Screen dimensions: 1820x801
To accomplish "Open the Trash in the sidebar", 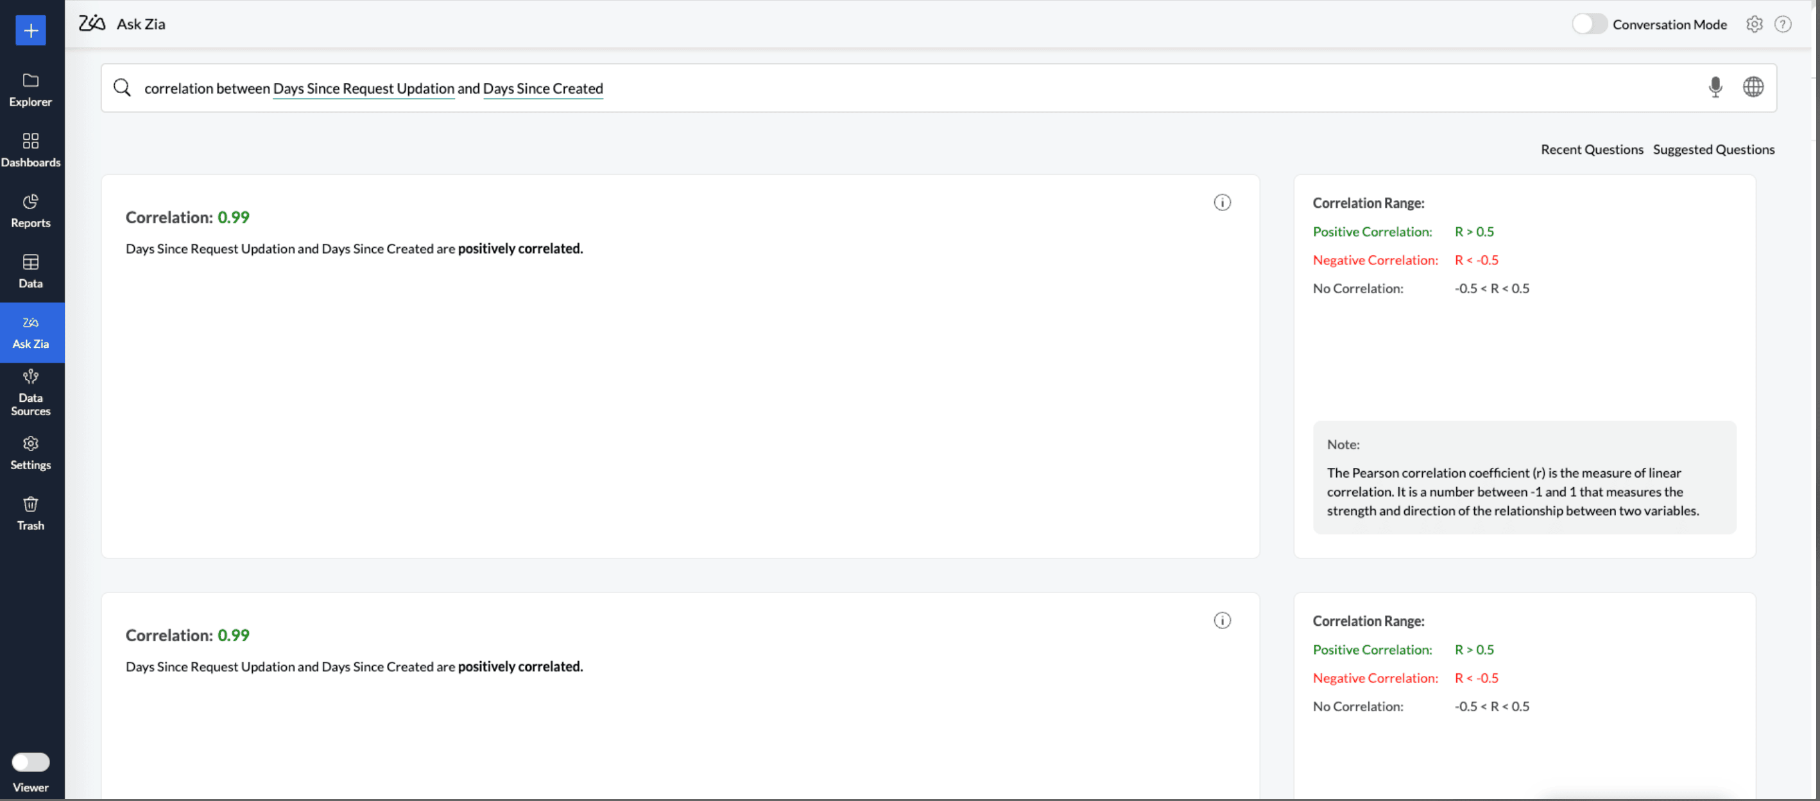I will (30, 513).
